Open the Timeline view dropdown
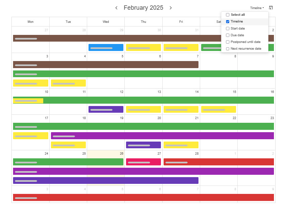287x209 pixels. point(257,8)
